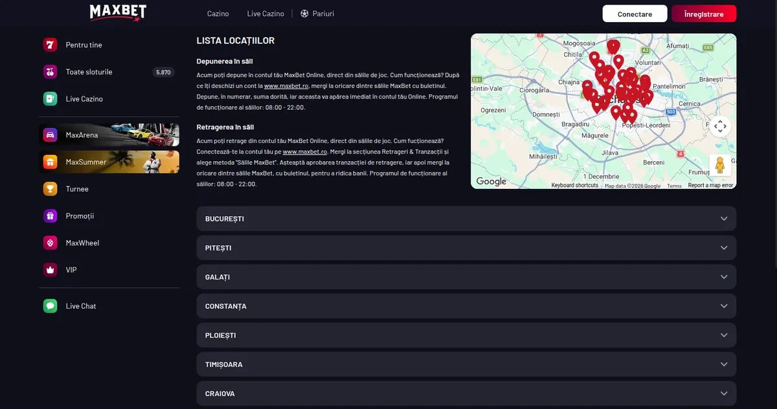Click the MaxSummer banner
The height and width of the screenshot is (409, 777).
pos(109,162)
